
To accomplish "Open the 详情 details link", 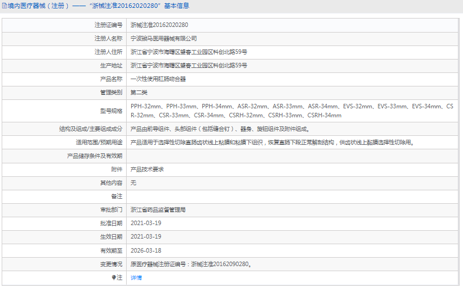I will tap(136, 278).
